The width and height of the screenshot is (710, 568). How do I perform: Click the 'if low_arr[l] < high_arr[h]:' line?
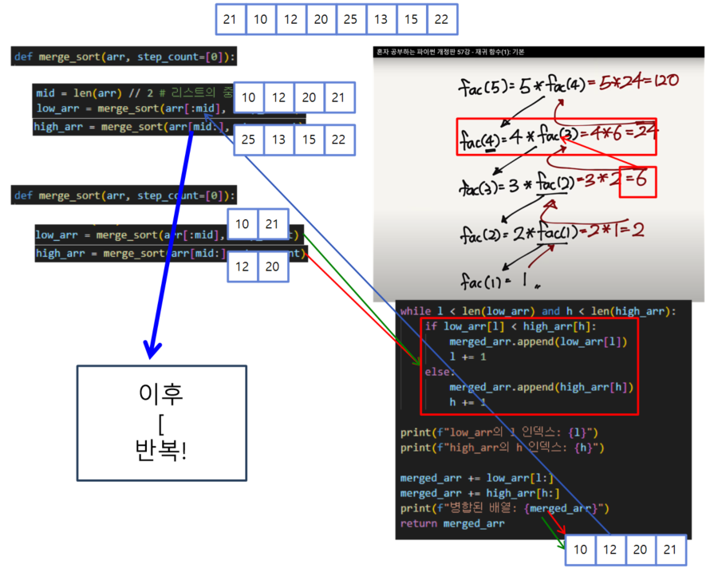point(511,326)
